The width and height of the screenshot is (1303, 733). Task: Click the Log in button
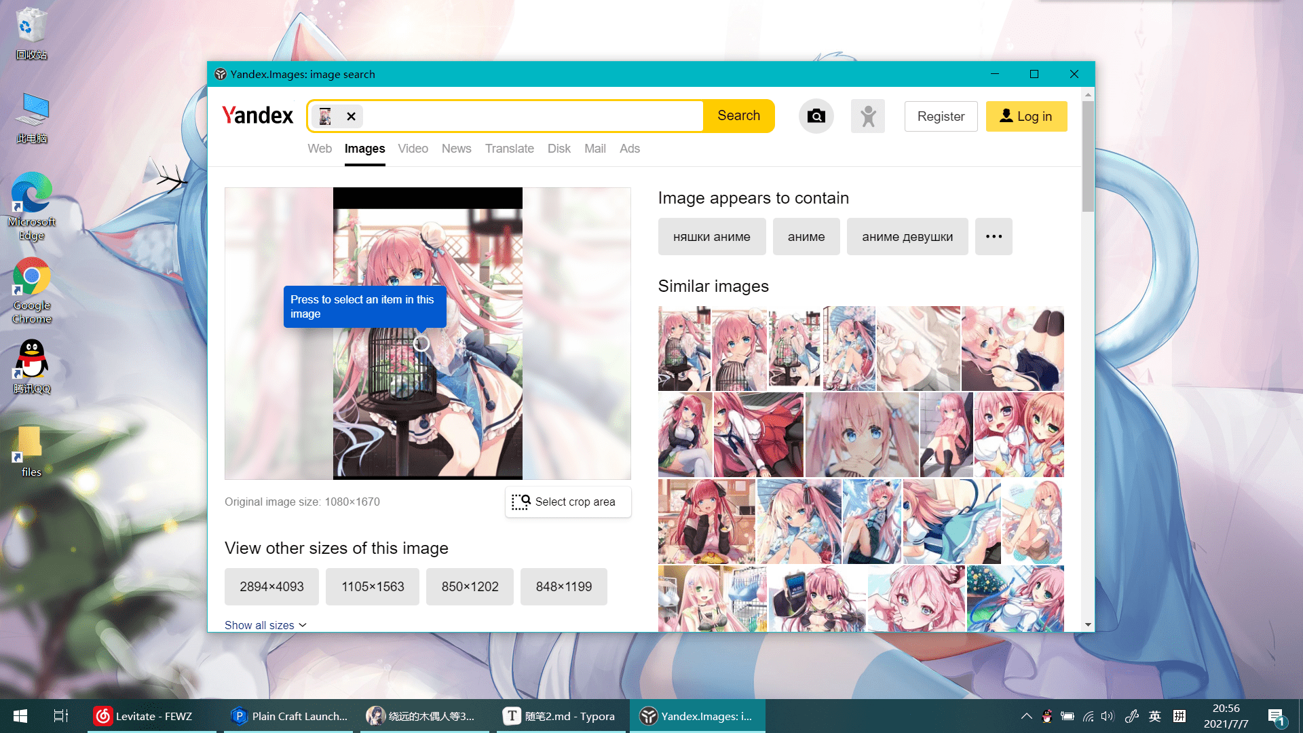click(x=1025, y=117)
